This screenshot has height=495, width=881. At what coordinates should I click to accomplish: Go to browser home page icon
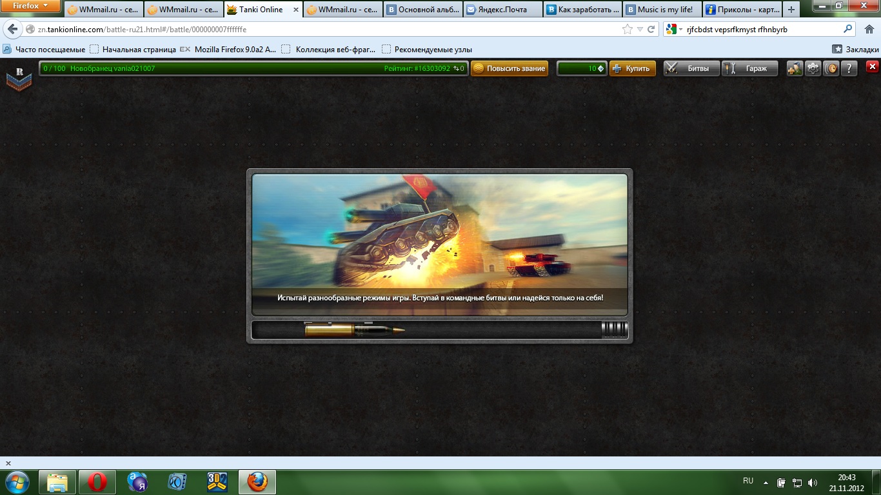click(x=868, y=30)
